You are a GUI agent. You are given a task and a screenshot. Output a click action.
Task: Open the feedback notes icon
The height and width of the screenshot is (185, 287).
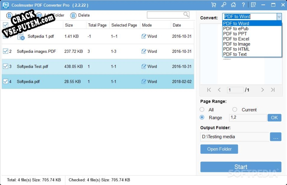(x=253, y=5)
